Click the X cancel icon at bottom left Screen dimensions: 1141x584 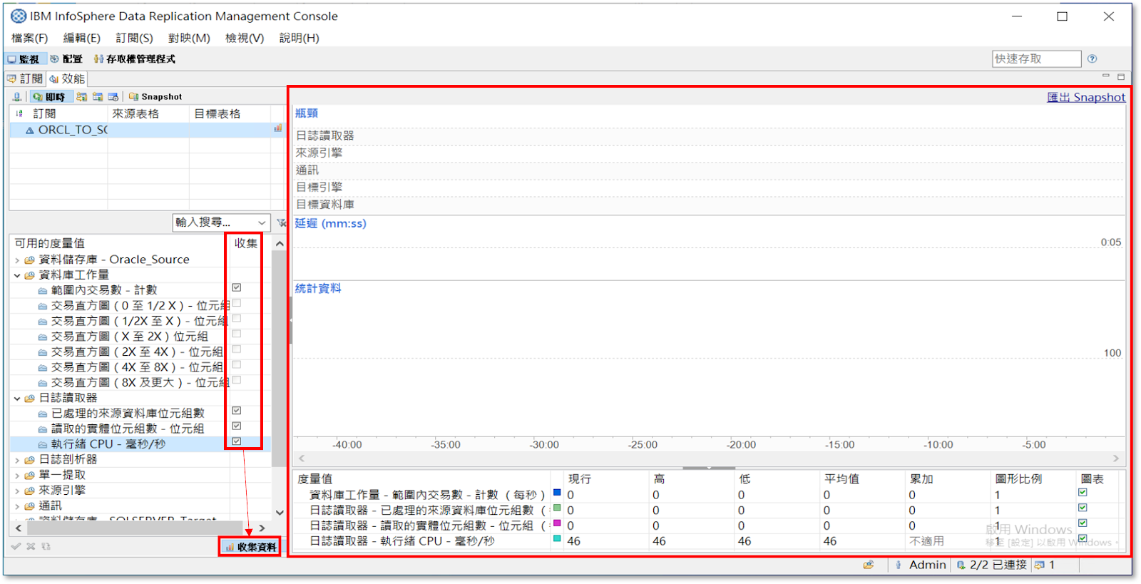tap(31, 546)
